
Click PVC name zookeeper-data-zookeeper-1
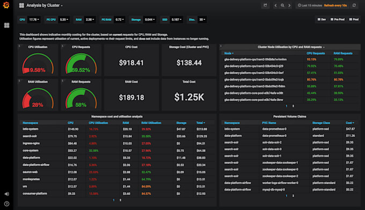click(x=280, y=163)
